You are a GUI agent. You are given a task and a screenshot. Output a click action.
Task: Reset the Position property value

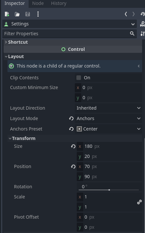[x=73, y=166]
